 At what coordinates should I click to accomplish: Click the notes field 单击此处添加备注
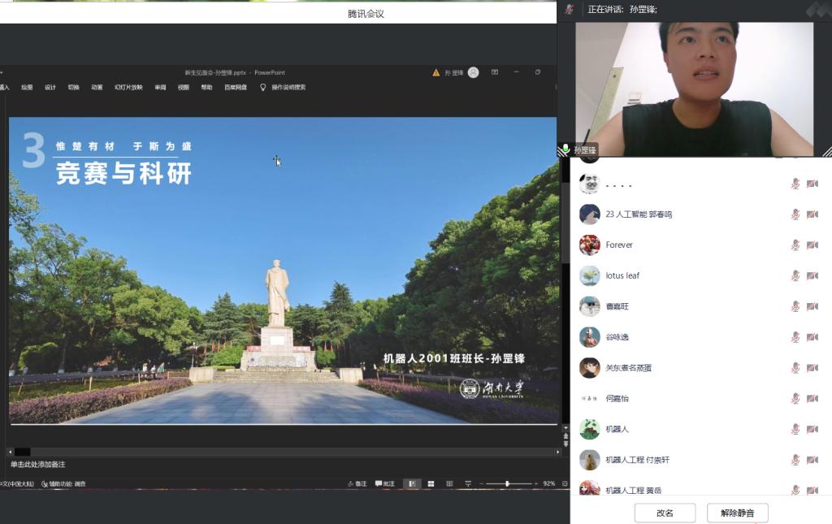37,464
